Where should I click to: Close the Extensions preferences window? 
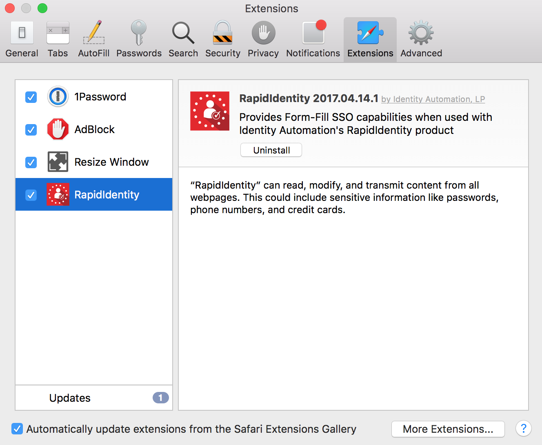point(10,8)
